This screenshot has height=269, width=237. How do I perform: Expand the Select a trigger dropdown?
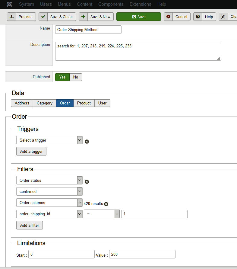(49, 140)
